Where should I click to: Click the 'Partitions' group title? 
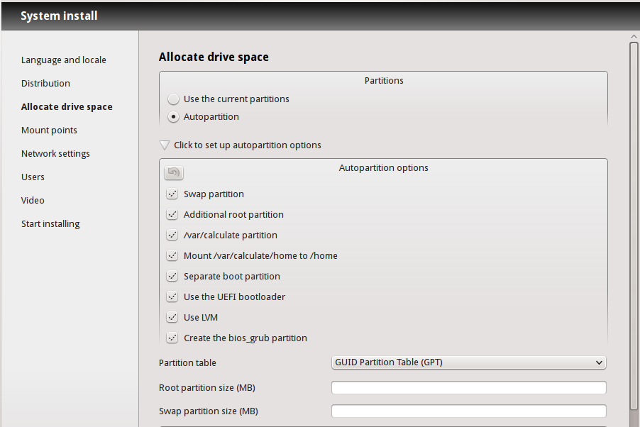click(384, 80)
